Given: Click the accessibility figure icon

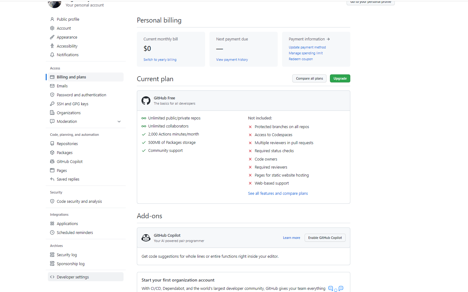Looking at the screenshot, I should click(x=52, y=46).
